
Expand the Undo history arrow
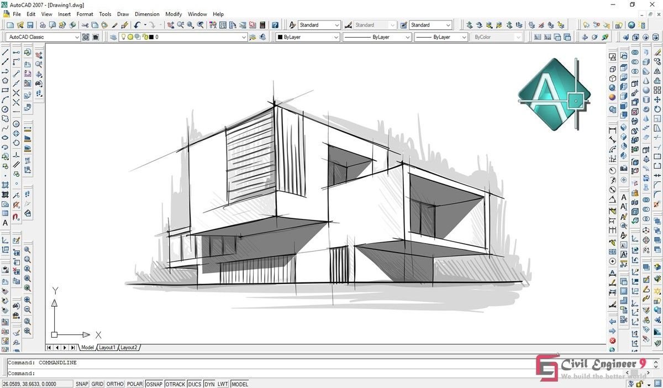click(x=145, y=25)
